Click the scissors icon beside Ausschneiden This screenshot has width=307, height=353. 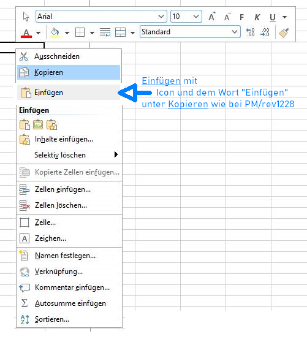pyautogui.click(x=24, y=56)
